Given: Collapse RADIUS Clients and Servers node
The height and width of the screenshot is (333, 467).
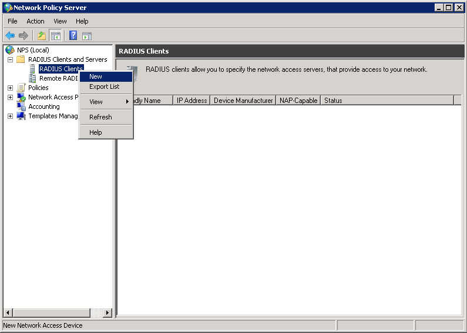Looking at the screenshot, I should click(10, 59).
